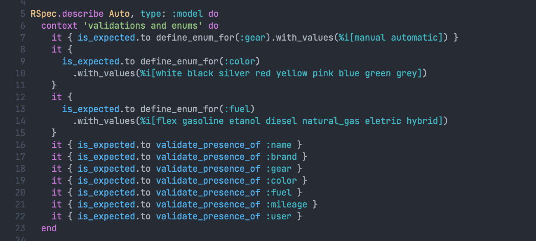Click the :fuel symbol on line 13

[x=237, y=109]
